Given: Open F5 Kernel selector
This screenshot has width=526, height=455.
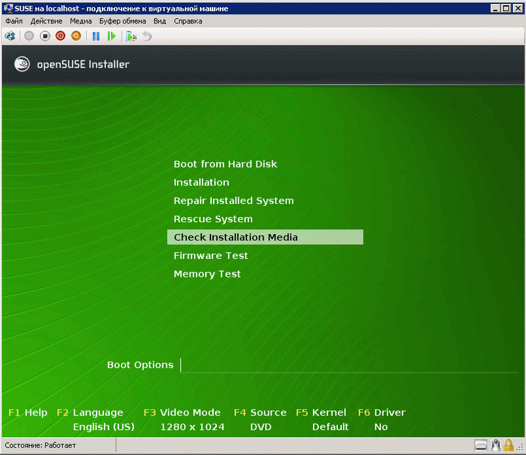Looking at the screenshot, I should (x=321, y=412).
